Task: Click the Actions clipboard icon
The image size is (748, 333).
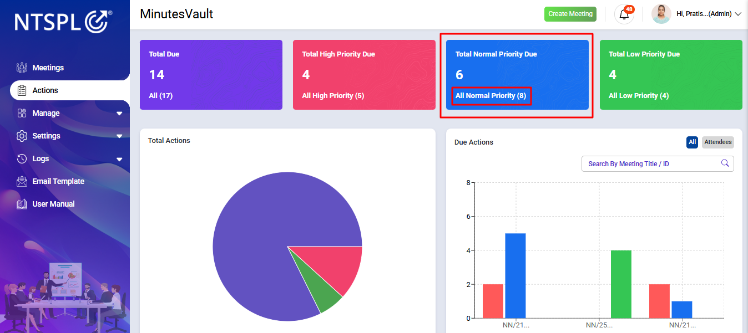Action: (22, 90)
